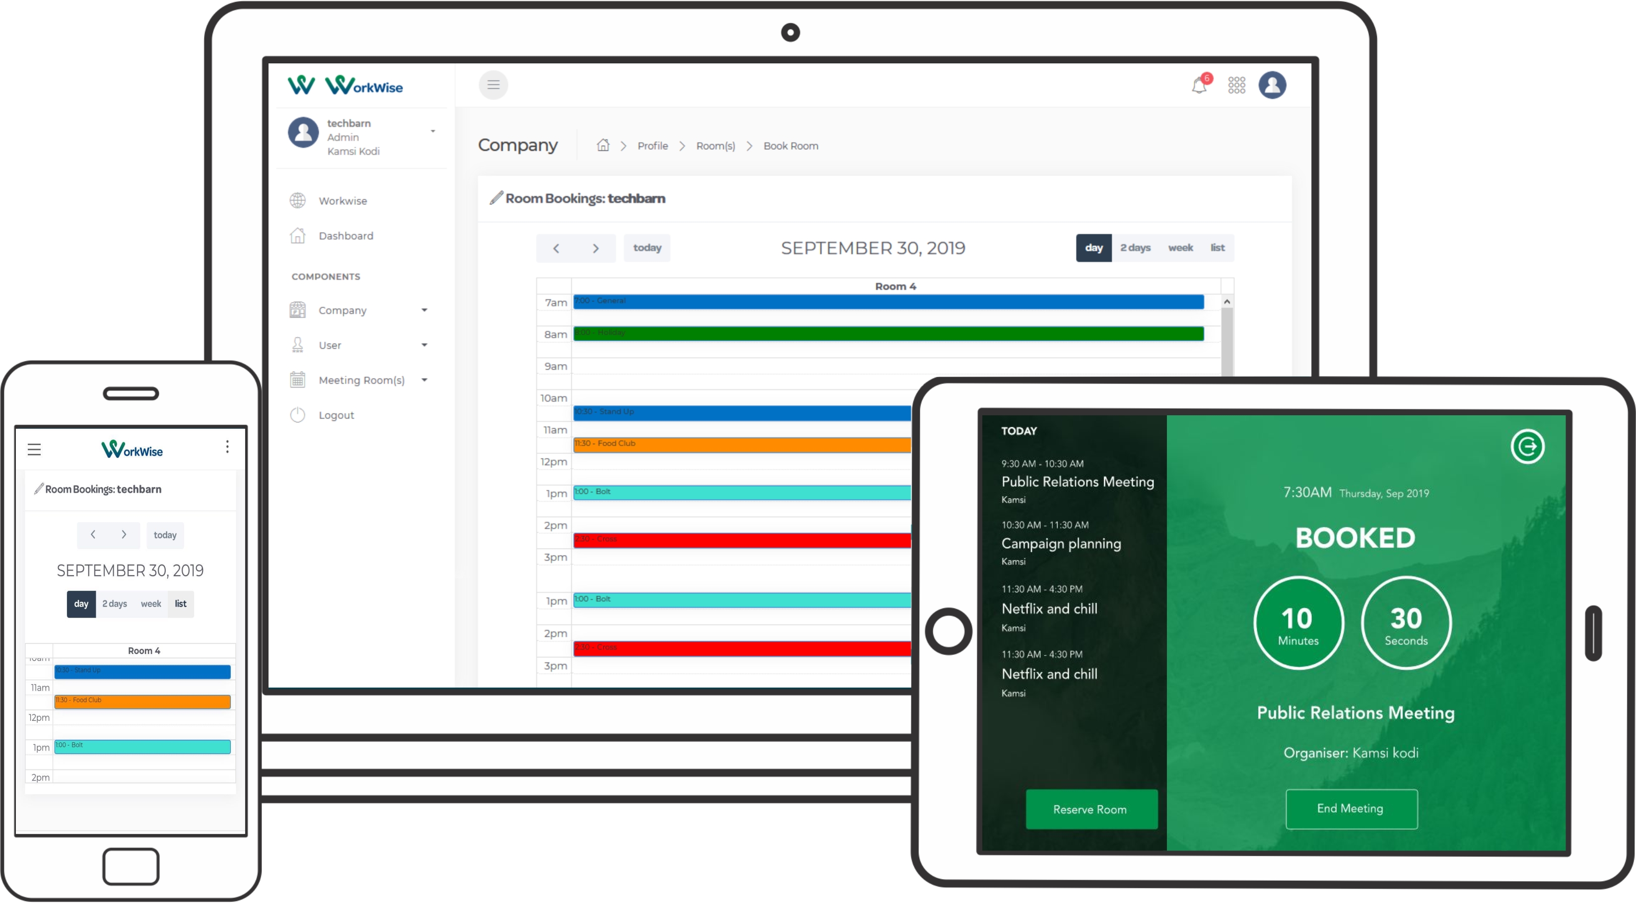Go to previous day on laptop calendar
Image resolution: width=1636 pixels, height=903 pixels.
tap(556, 248)
